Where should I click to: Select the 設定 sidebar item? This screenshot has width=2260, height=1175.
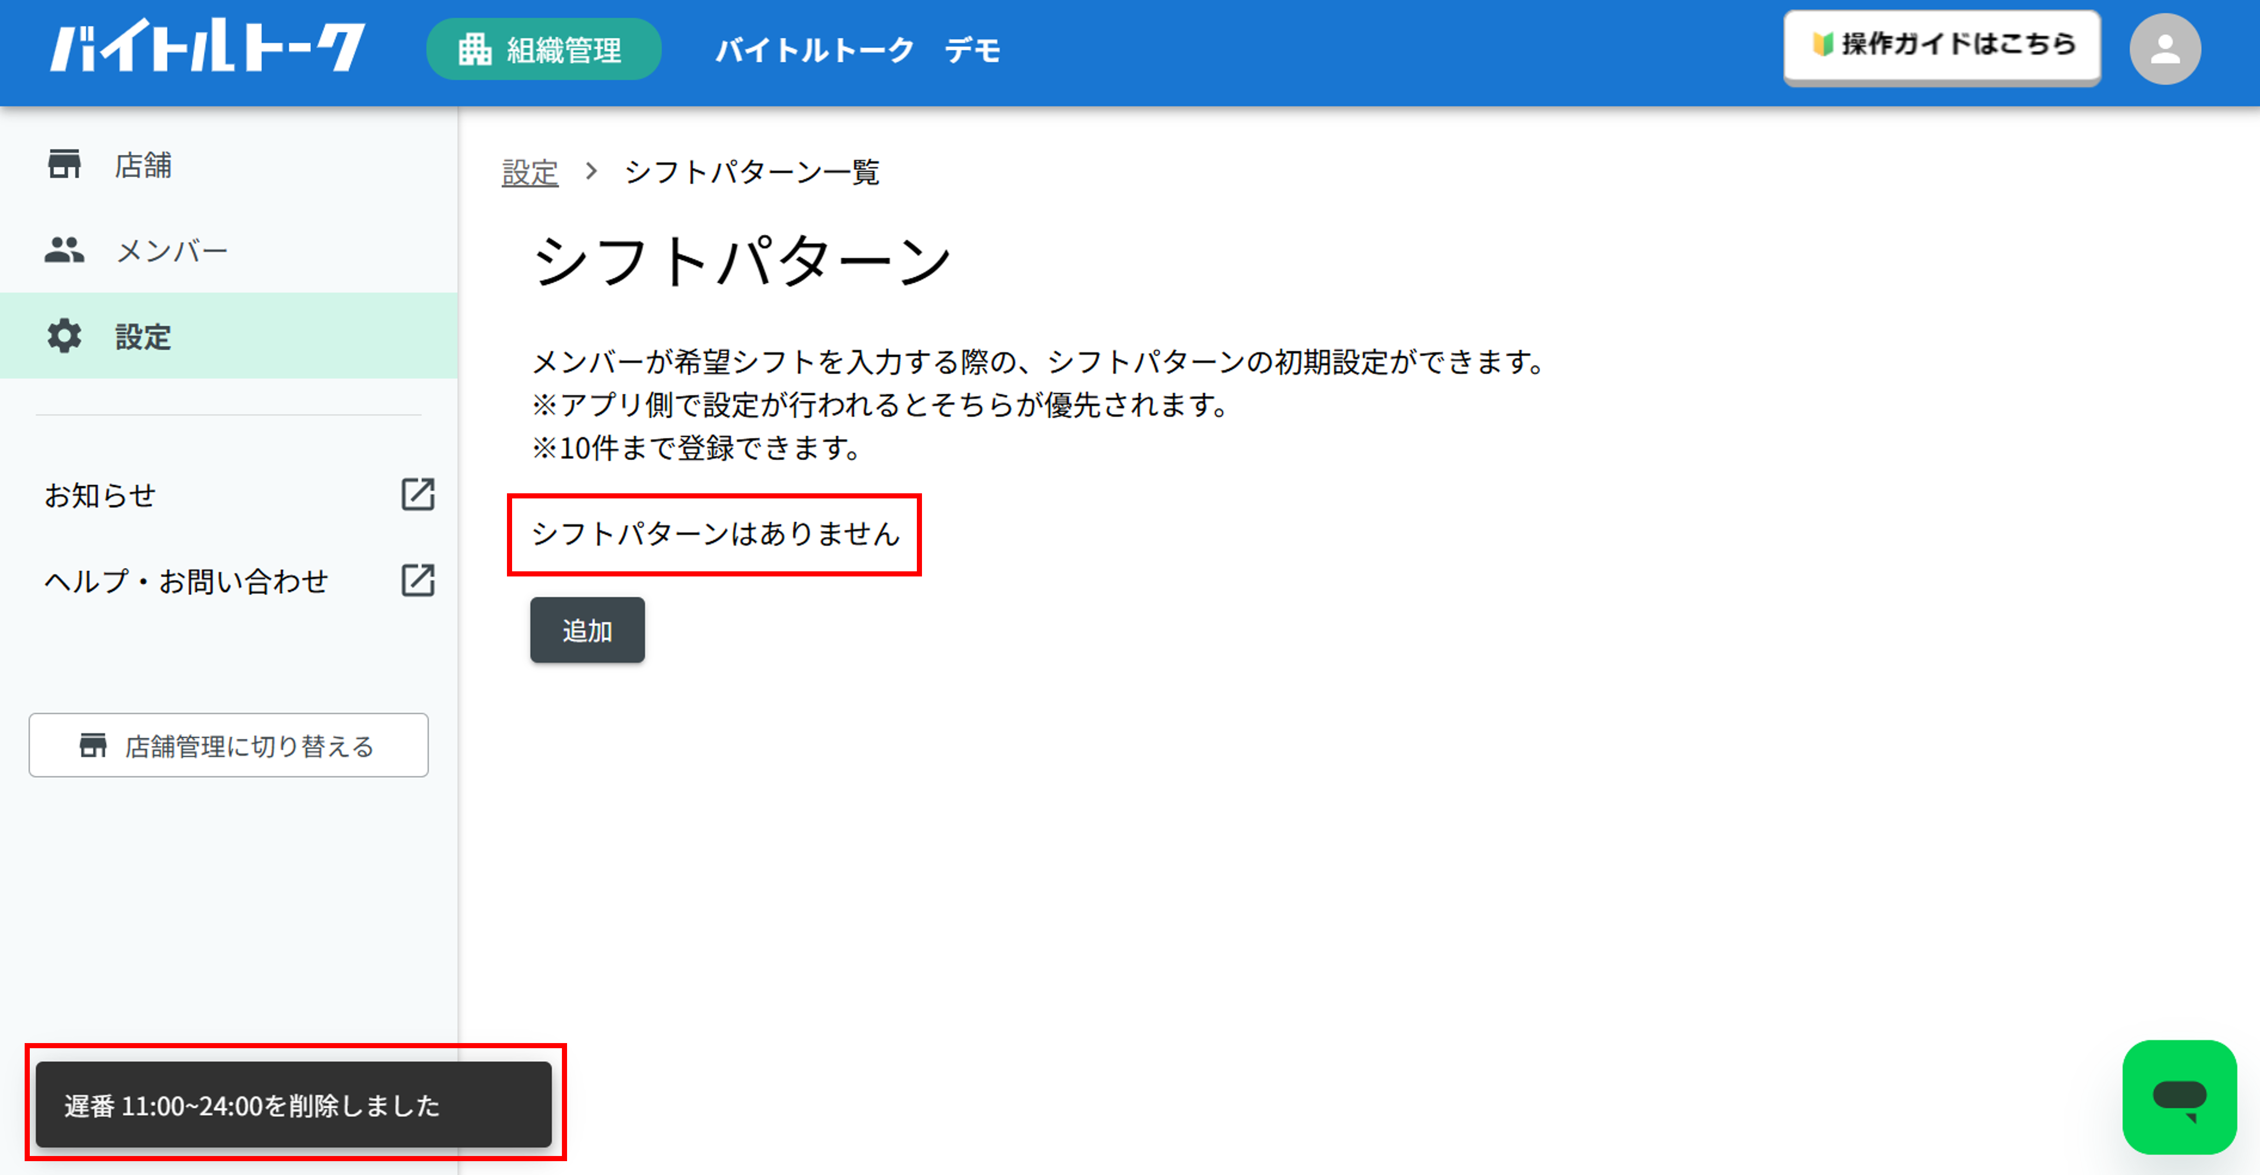pyautogui.click(x=228, y=336)
